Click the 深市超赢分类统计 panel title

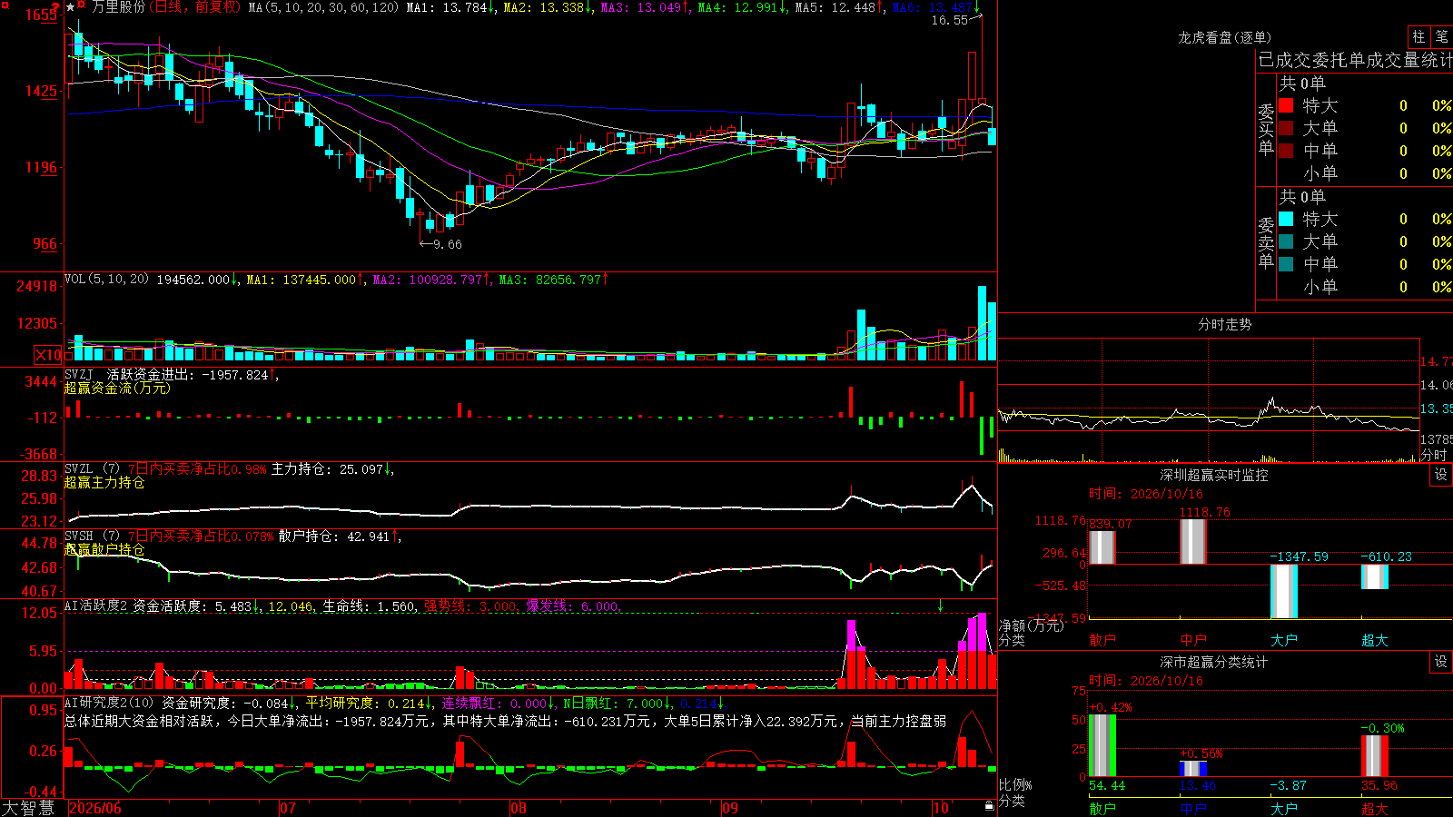tap(1214, 662)
